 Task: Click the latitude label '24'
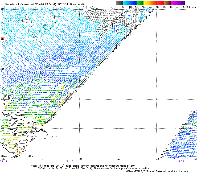click(x=2, y=99)
